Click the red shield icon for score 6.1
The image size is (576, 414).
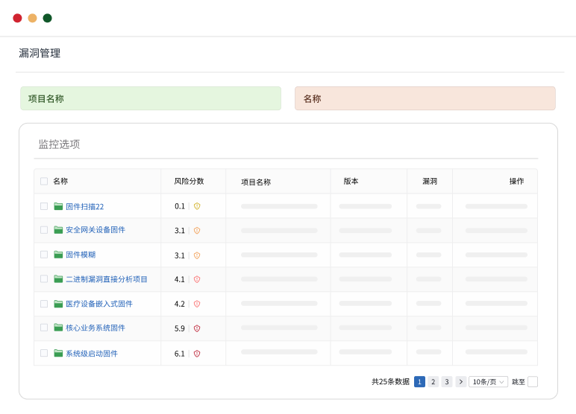(x=197, y=354)
